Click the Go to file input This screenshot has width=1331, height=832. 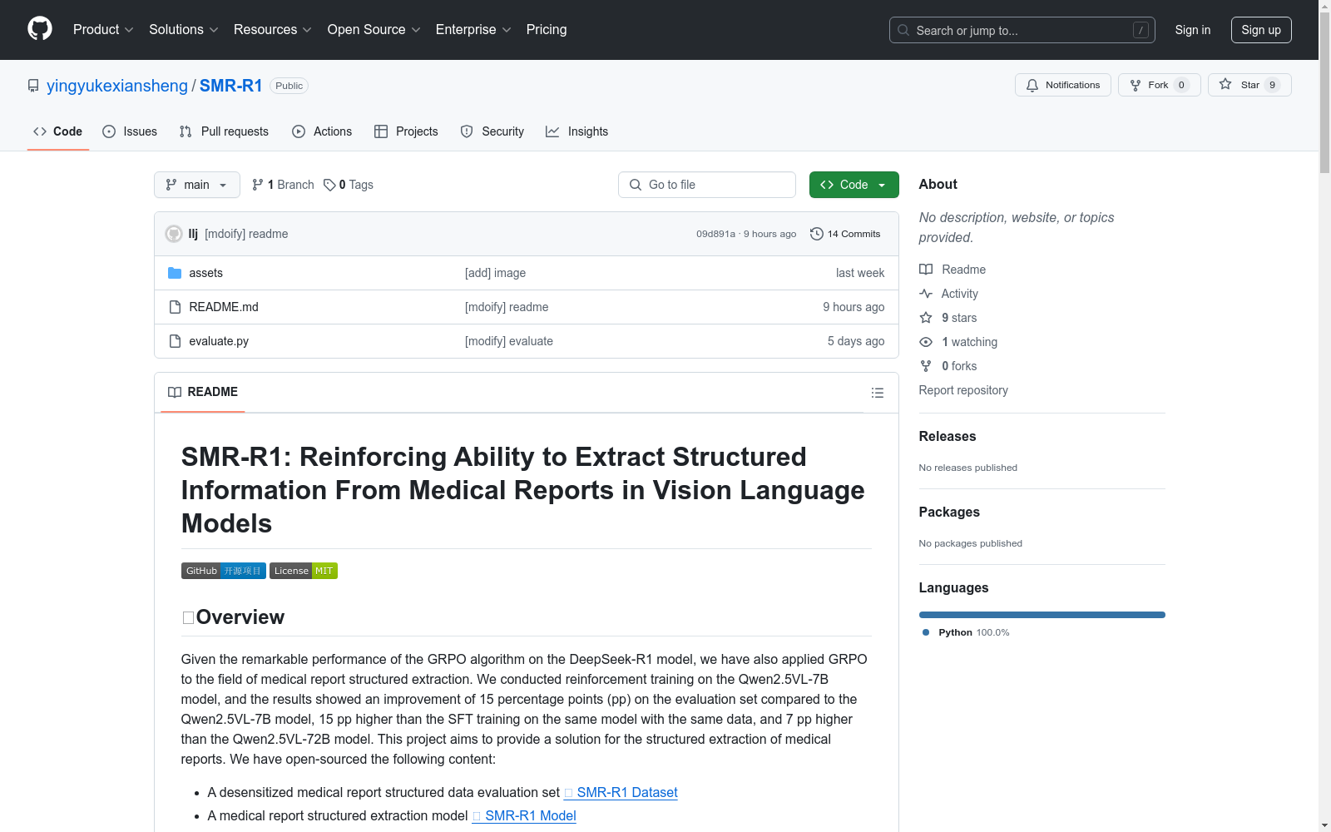coord(707,185)
